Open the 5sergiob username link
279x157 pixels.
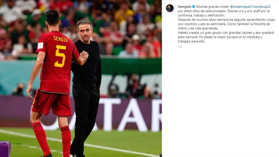[x=185, y=7]
